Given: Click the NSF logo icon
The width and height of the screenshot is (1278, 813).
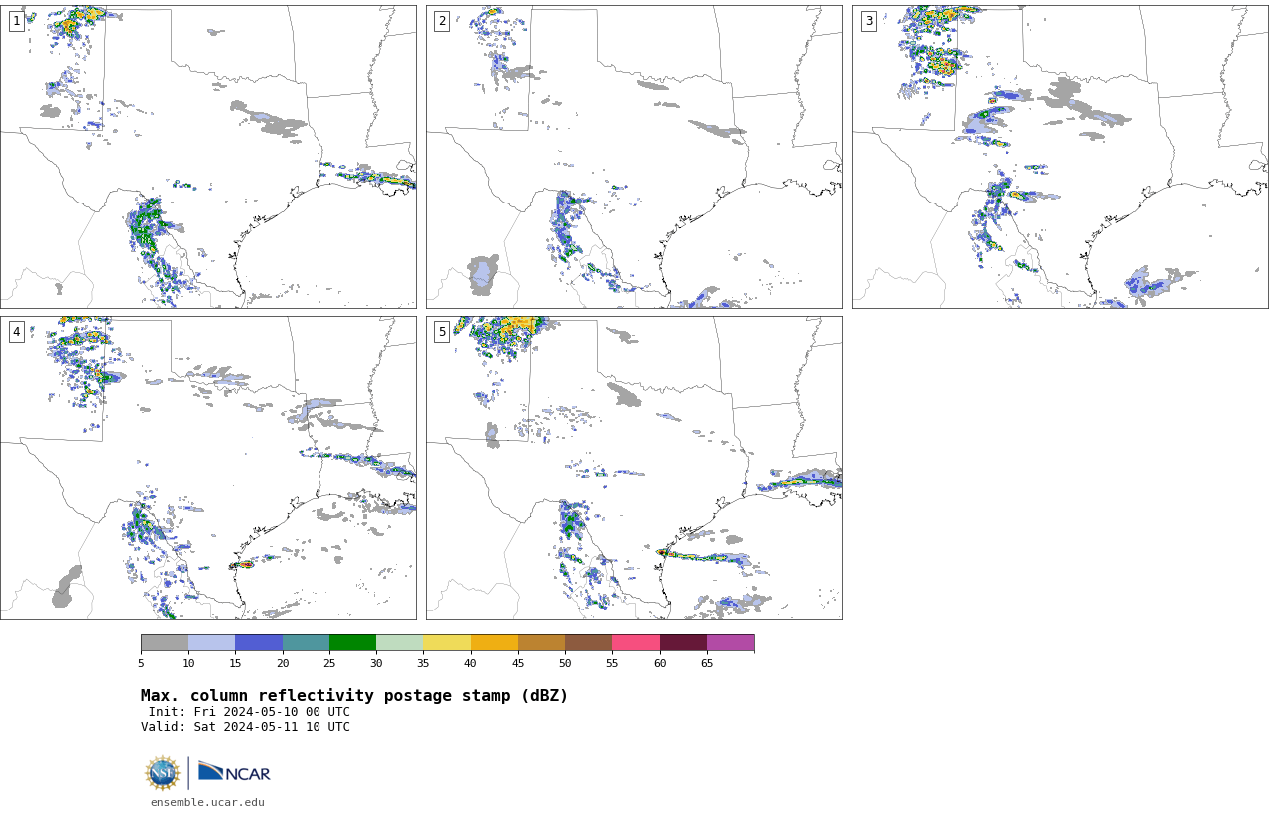Looking at the screenshot, I should point(163,773).
